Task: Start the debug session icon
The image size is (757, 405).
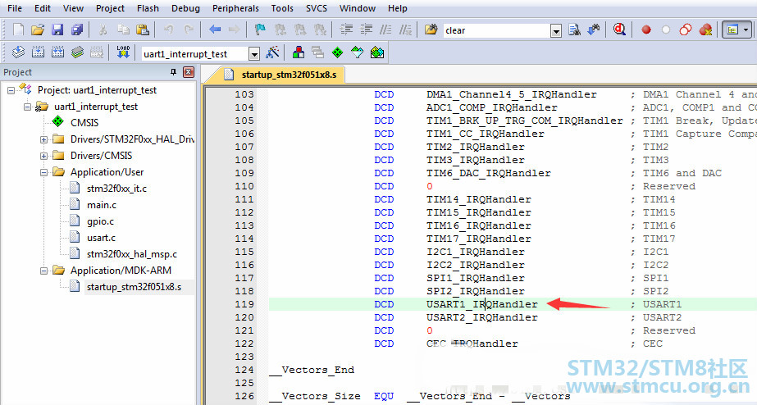Action: [618, 30]
